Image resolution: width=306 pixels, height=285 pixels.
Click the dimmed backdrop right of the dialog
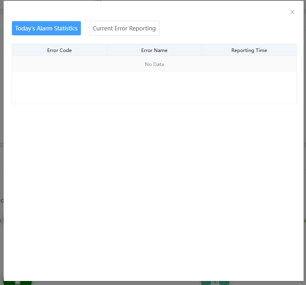tap(305, 120)
